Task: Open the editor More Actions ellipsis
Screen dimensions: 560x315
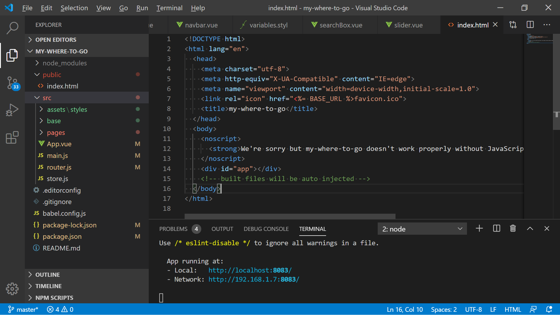Action: 547,25
